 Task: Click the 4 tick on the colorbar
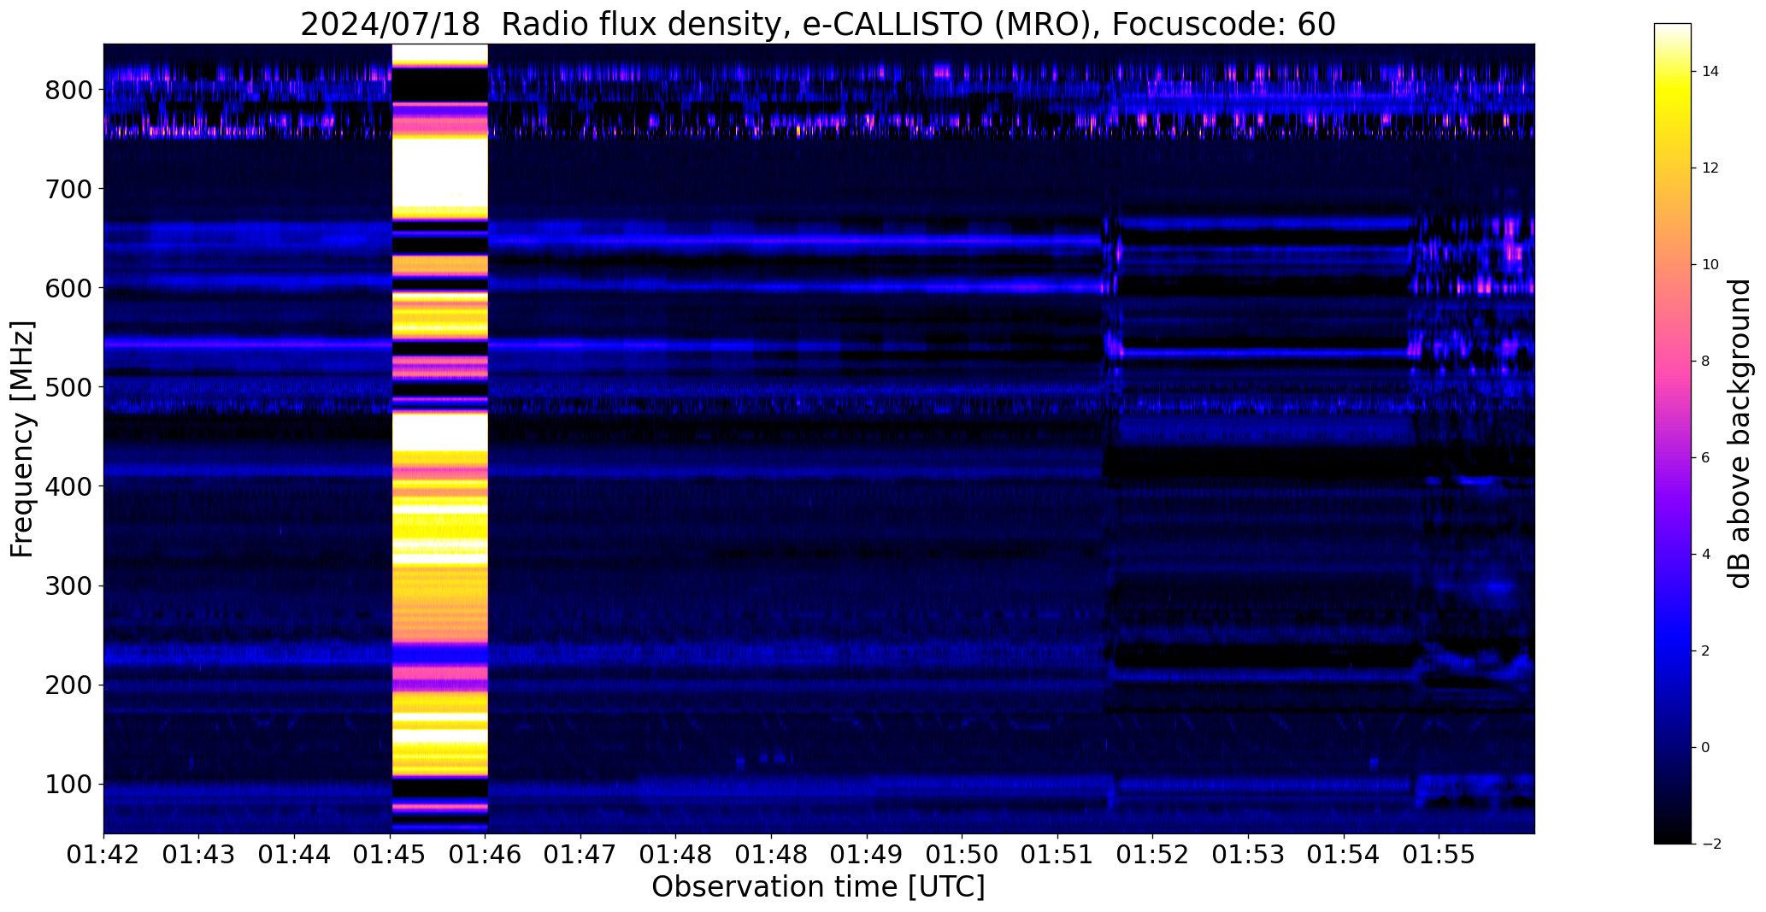pyautogui.click(x=1706, y=555)
